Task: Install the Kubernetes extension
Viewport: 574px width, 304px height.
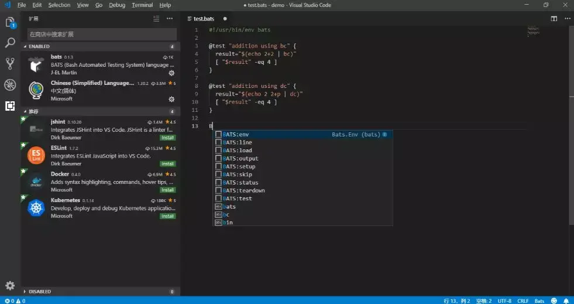Action: click(x=168, y=216)
